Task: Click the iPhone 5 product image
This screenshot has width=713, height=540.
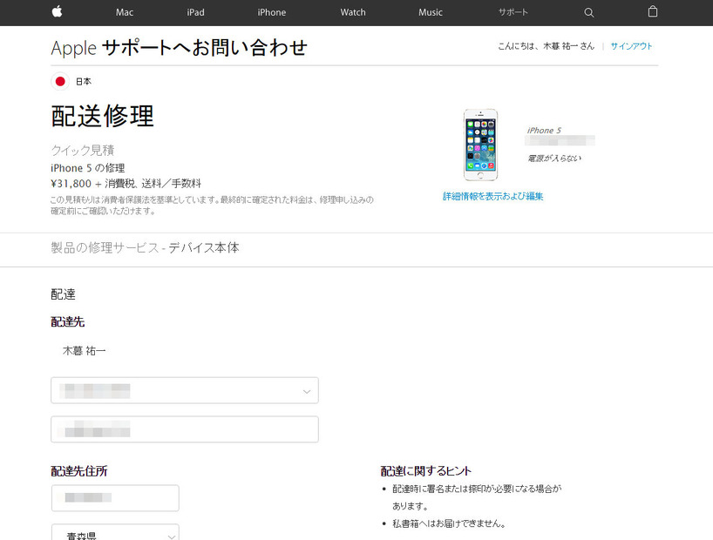Action: pyautogui.click(x=480, y=145)
